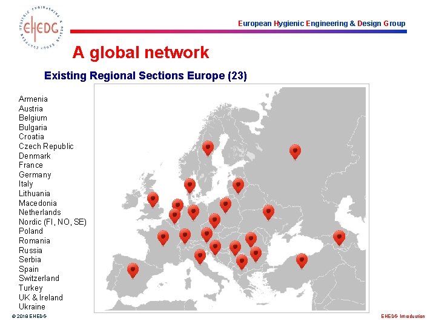Image resolution: width=436 pixels, height=327 pixels.
Task: Click 'Nordic (FI, NO, SE)' list entry
Action: pos(53,222)
